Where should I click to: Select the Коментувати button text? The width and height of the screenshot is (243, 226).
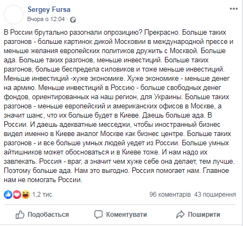tap(126, 215)
